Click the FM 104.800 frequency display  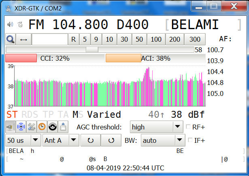(68, 24)
